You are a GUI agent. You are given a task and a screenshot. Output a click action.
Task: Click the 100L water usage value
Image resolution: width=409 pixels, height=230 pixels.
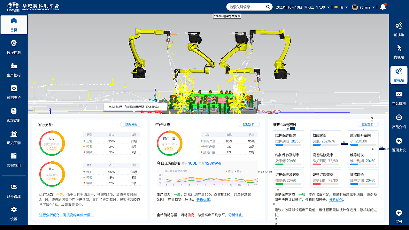pos(193,163)
